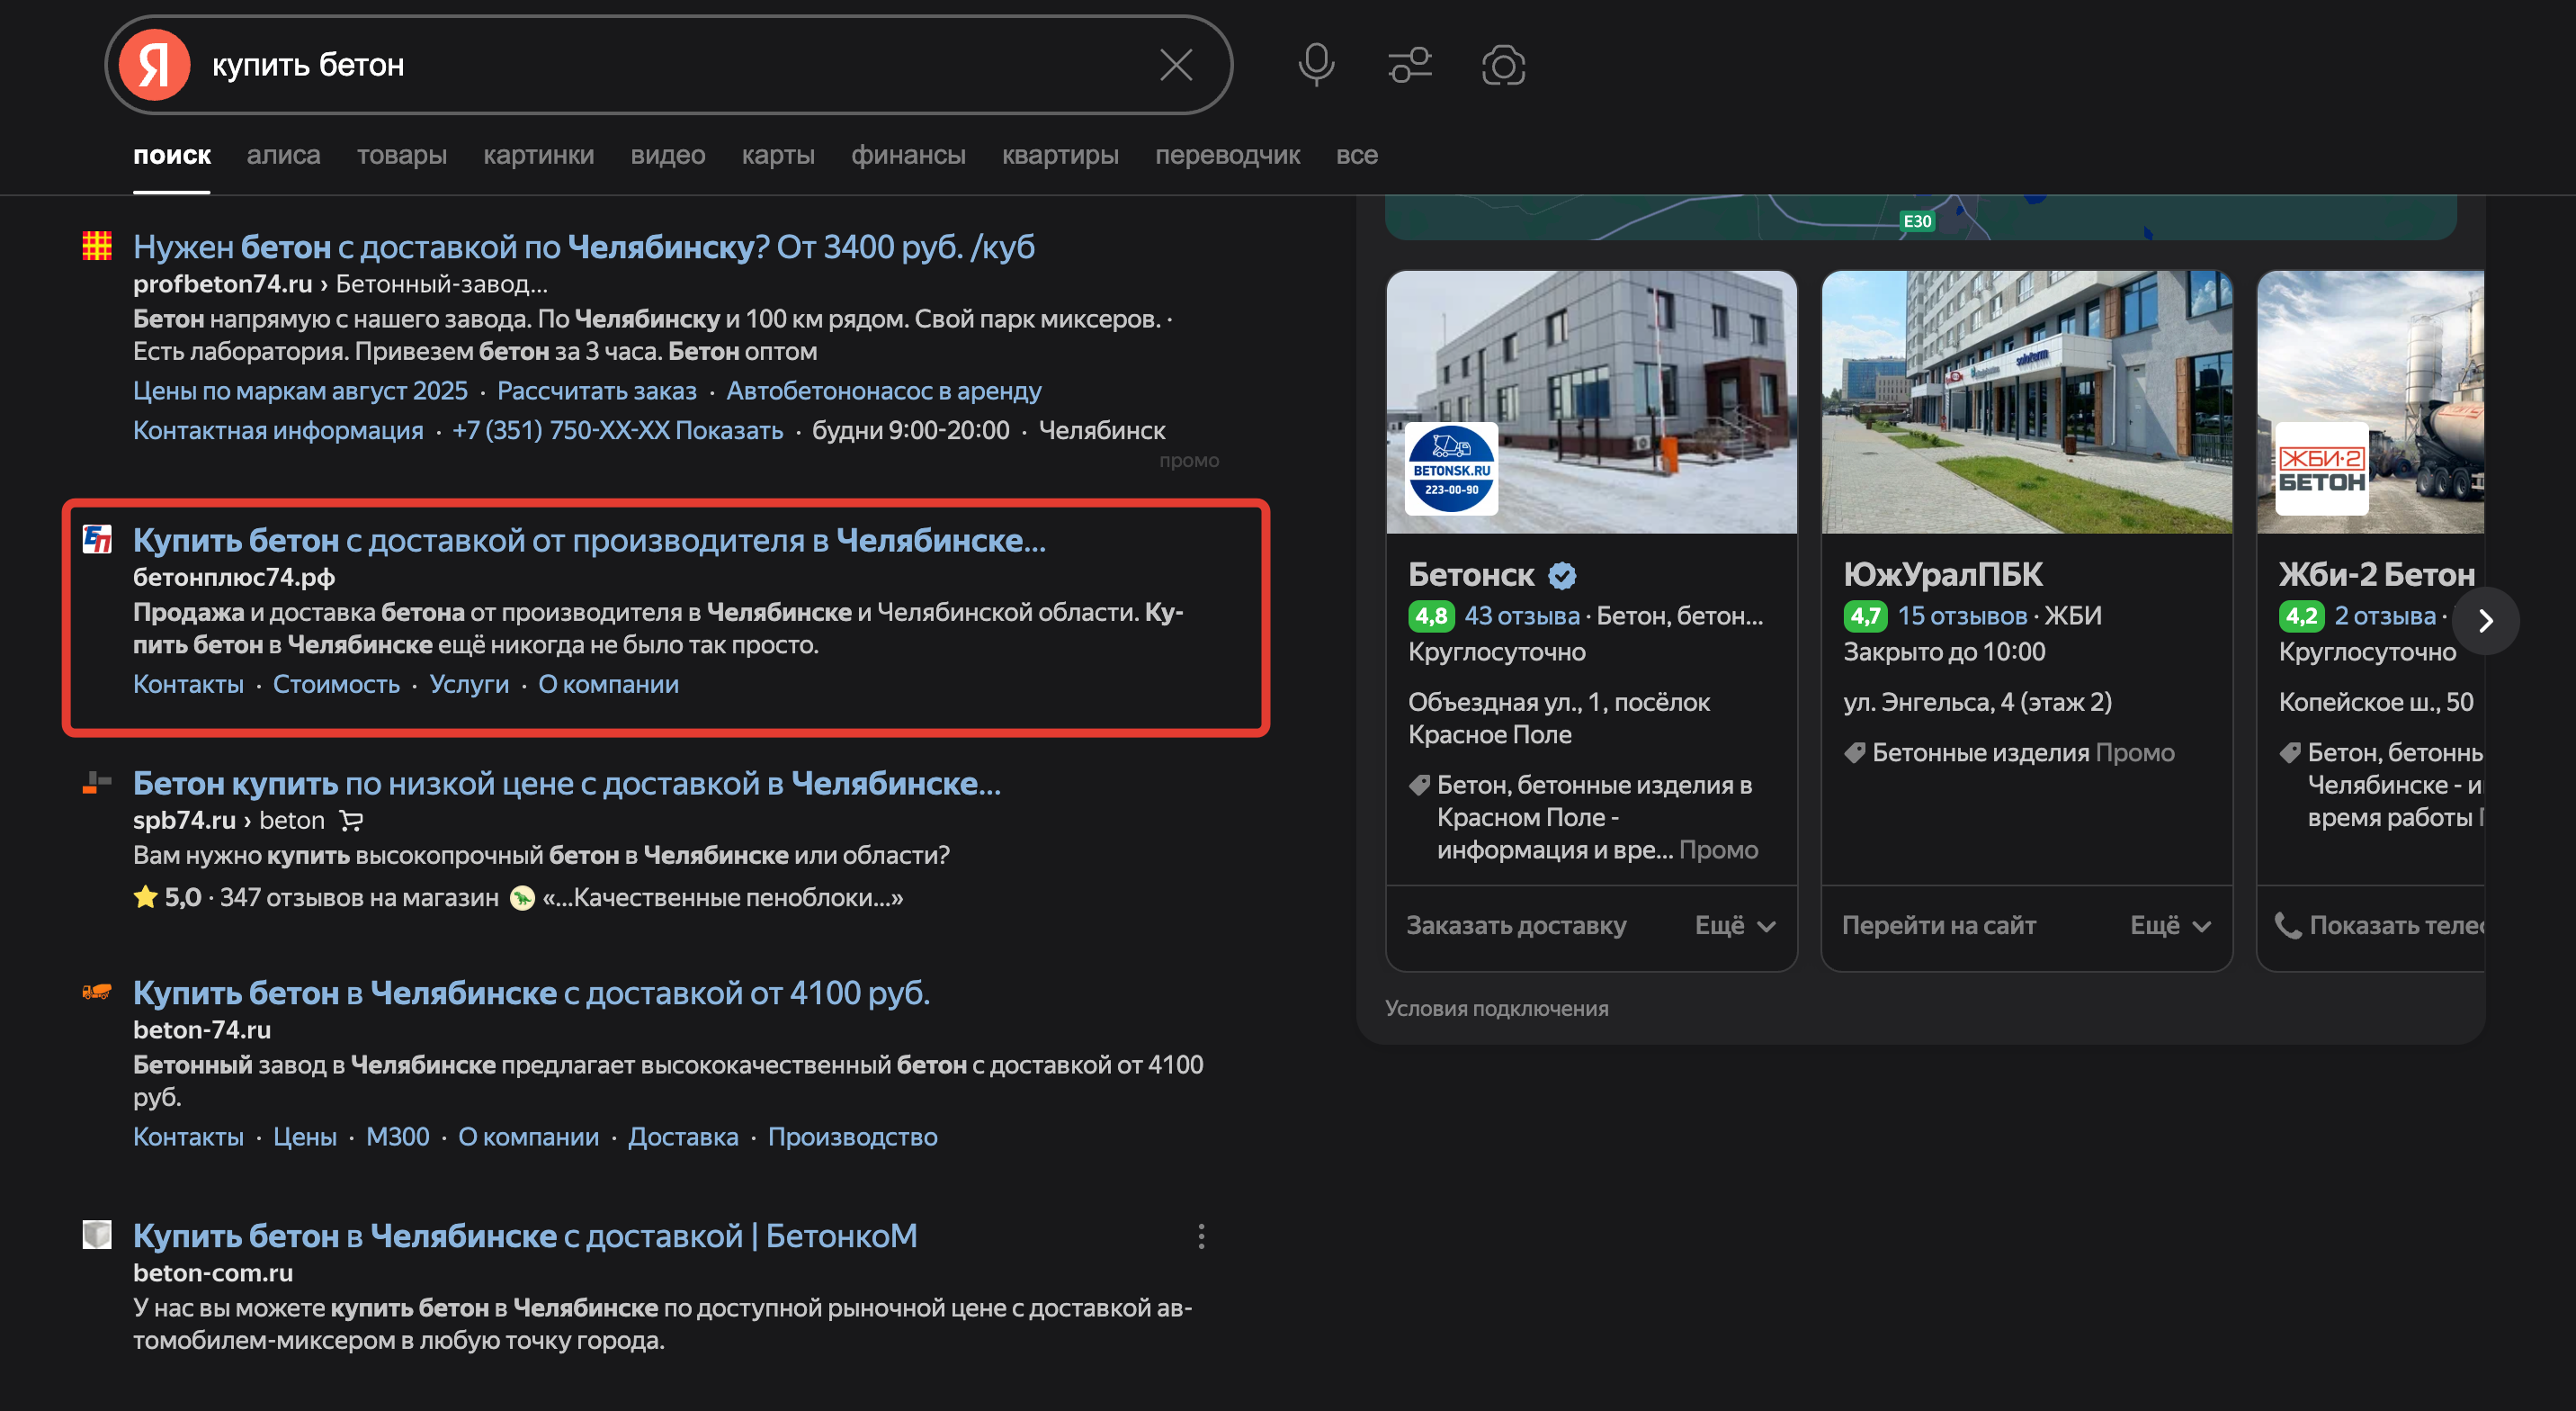Open the все services menu
Viewport: 2576px width, 1411px height.
pyautogui.click(x=1356, y=155)
